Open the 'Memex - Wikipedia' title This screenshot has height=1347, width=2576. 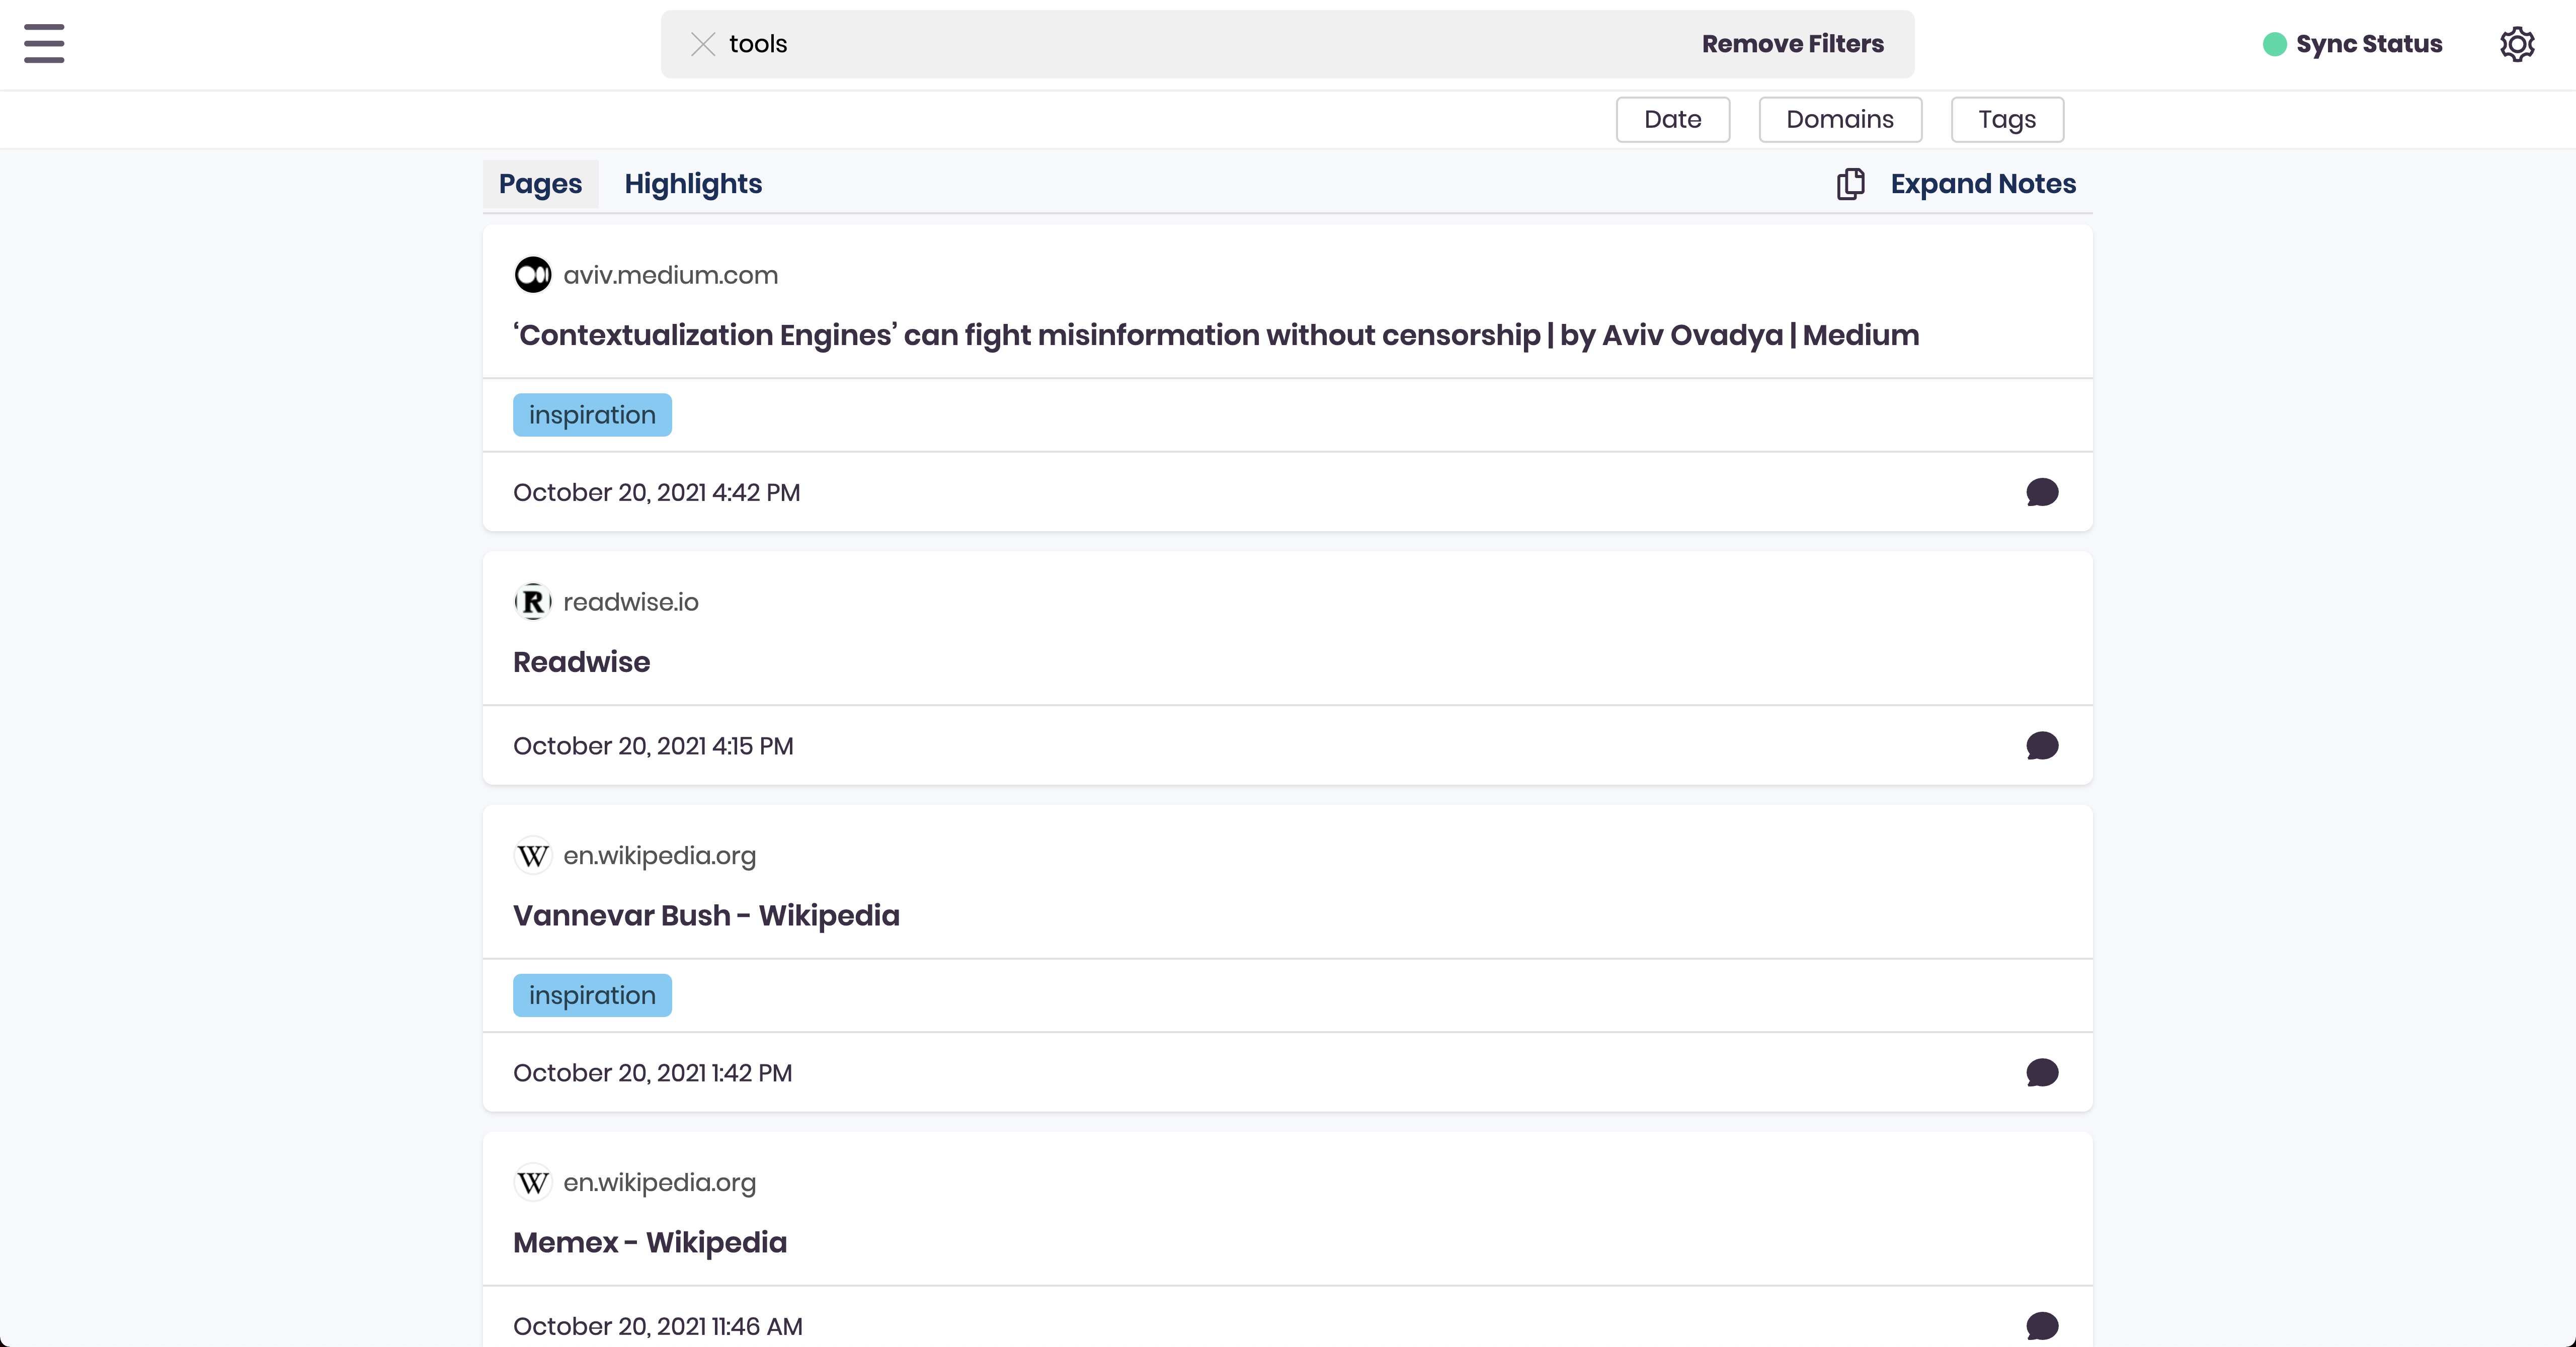(x=650, y=1242)
